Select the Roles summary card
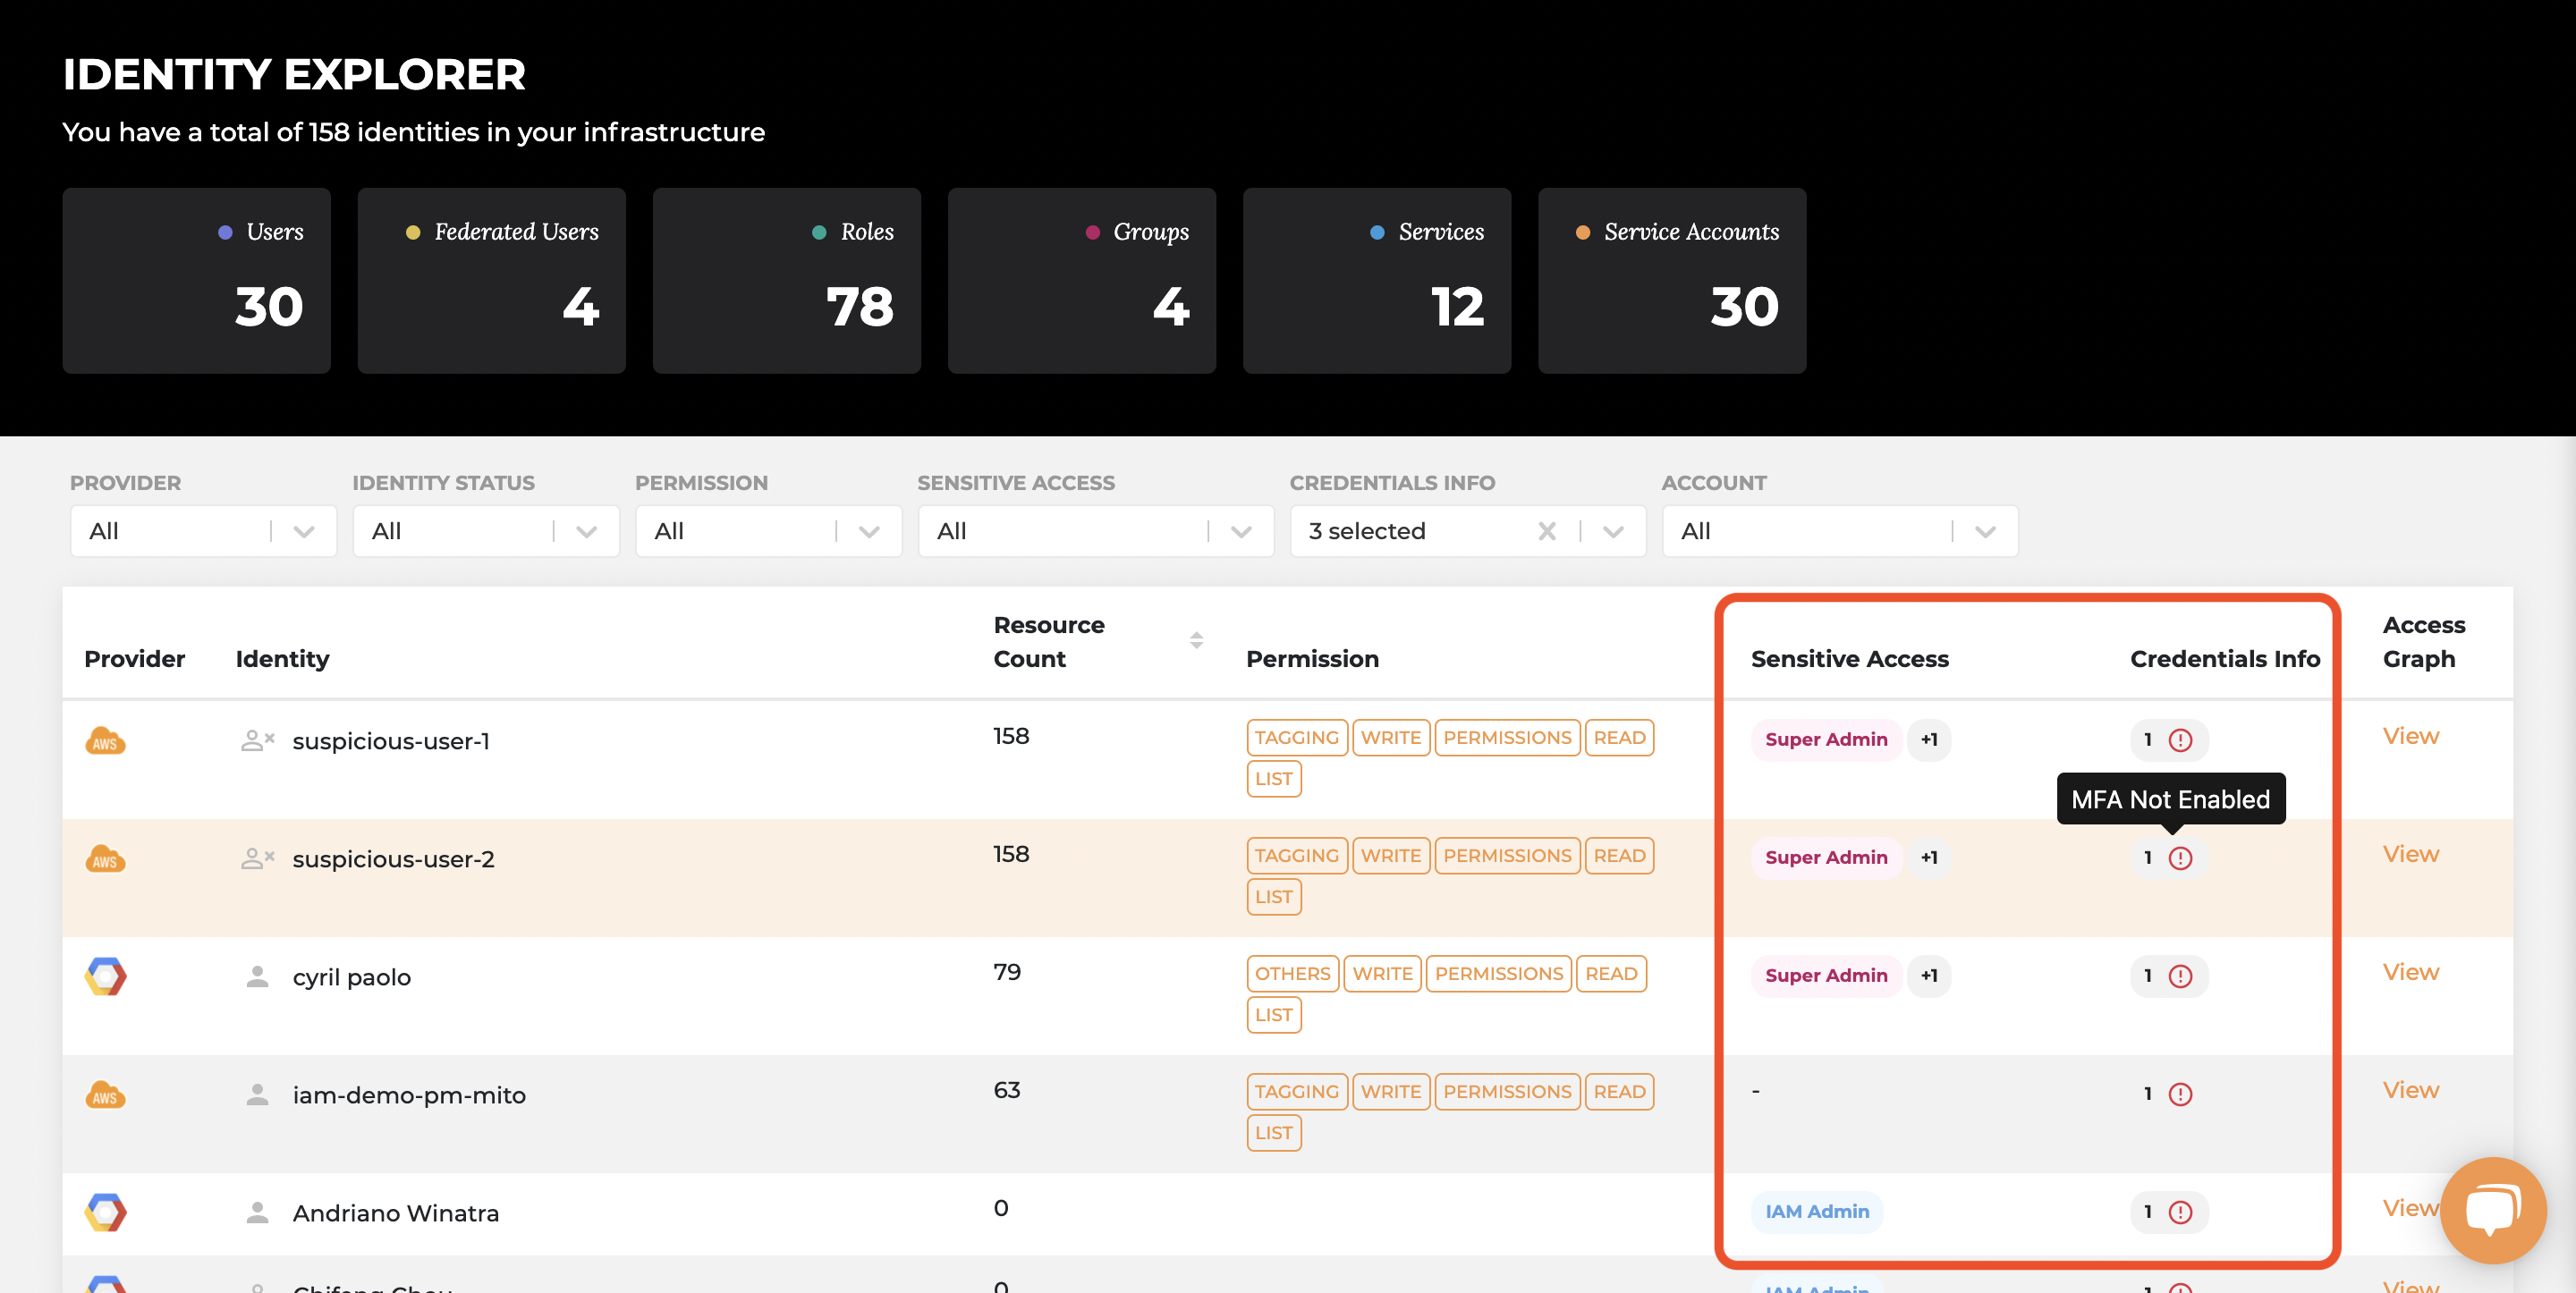The height and width of the screenshot is (1293, 2576). click(x=786, y=281)
